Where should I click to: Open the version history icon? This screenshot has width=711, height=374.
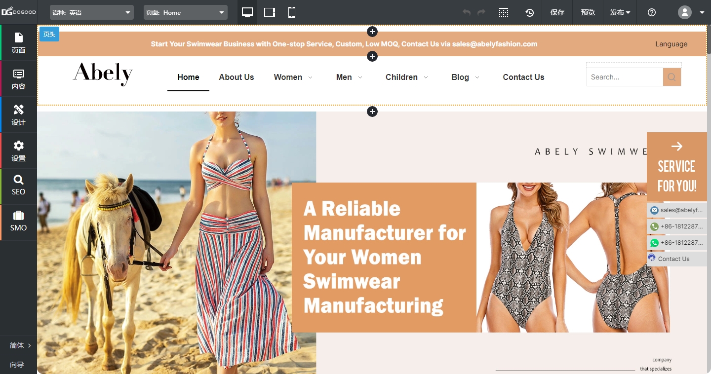point(529,12)
